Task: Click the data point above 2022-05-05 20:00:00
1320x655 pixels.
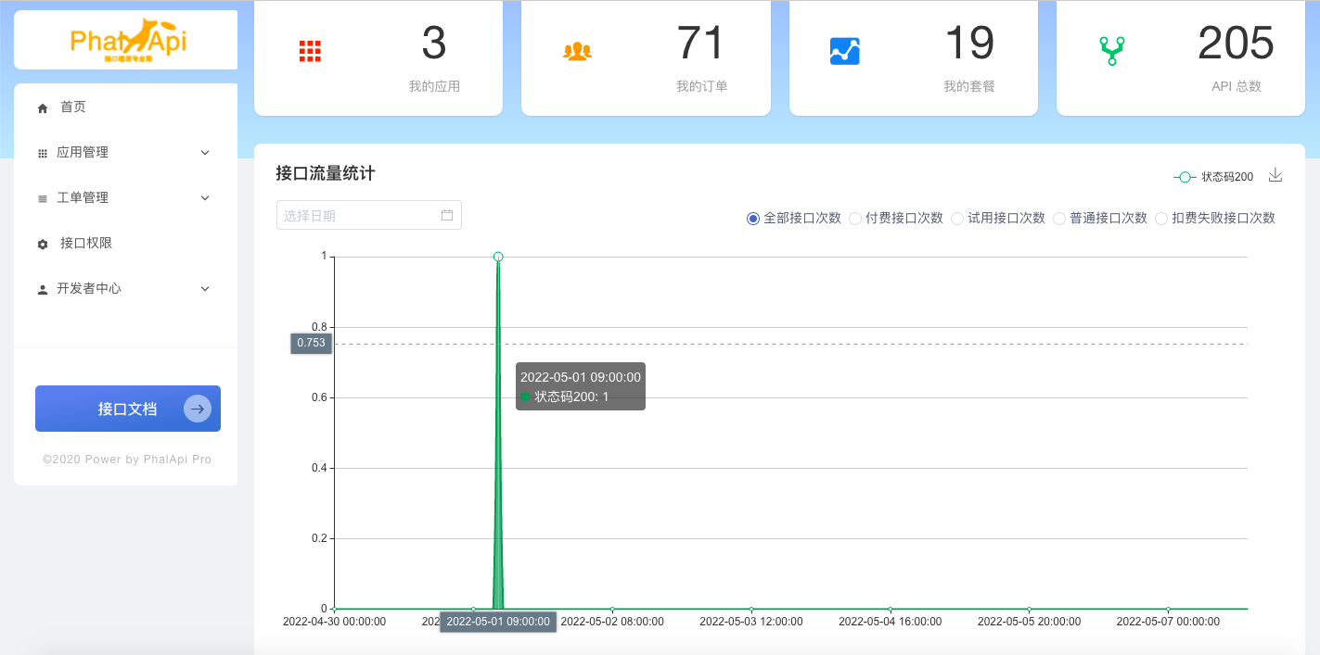Action: point(1030,609)
